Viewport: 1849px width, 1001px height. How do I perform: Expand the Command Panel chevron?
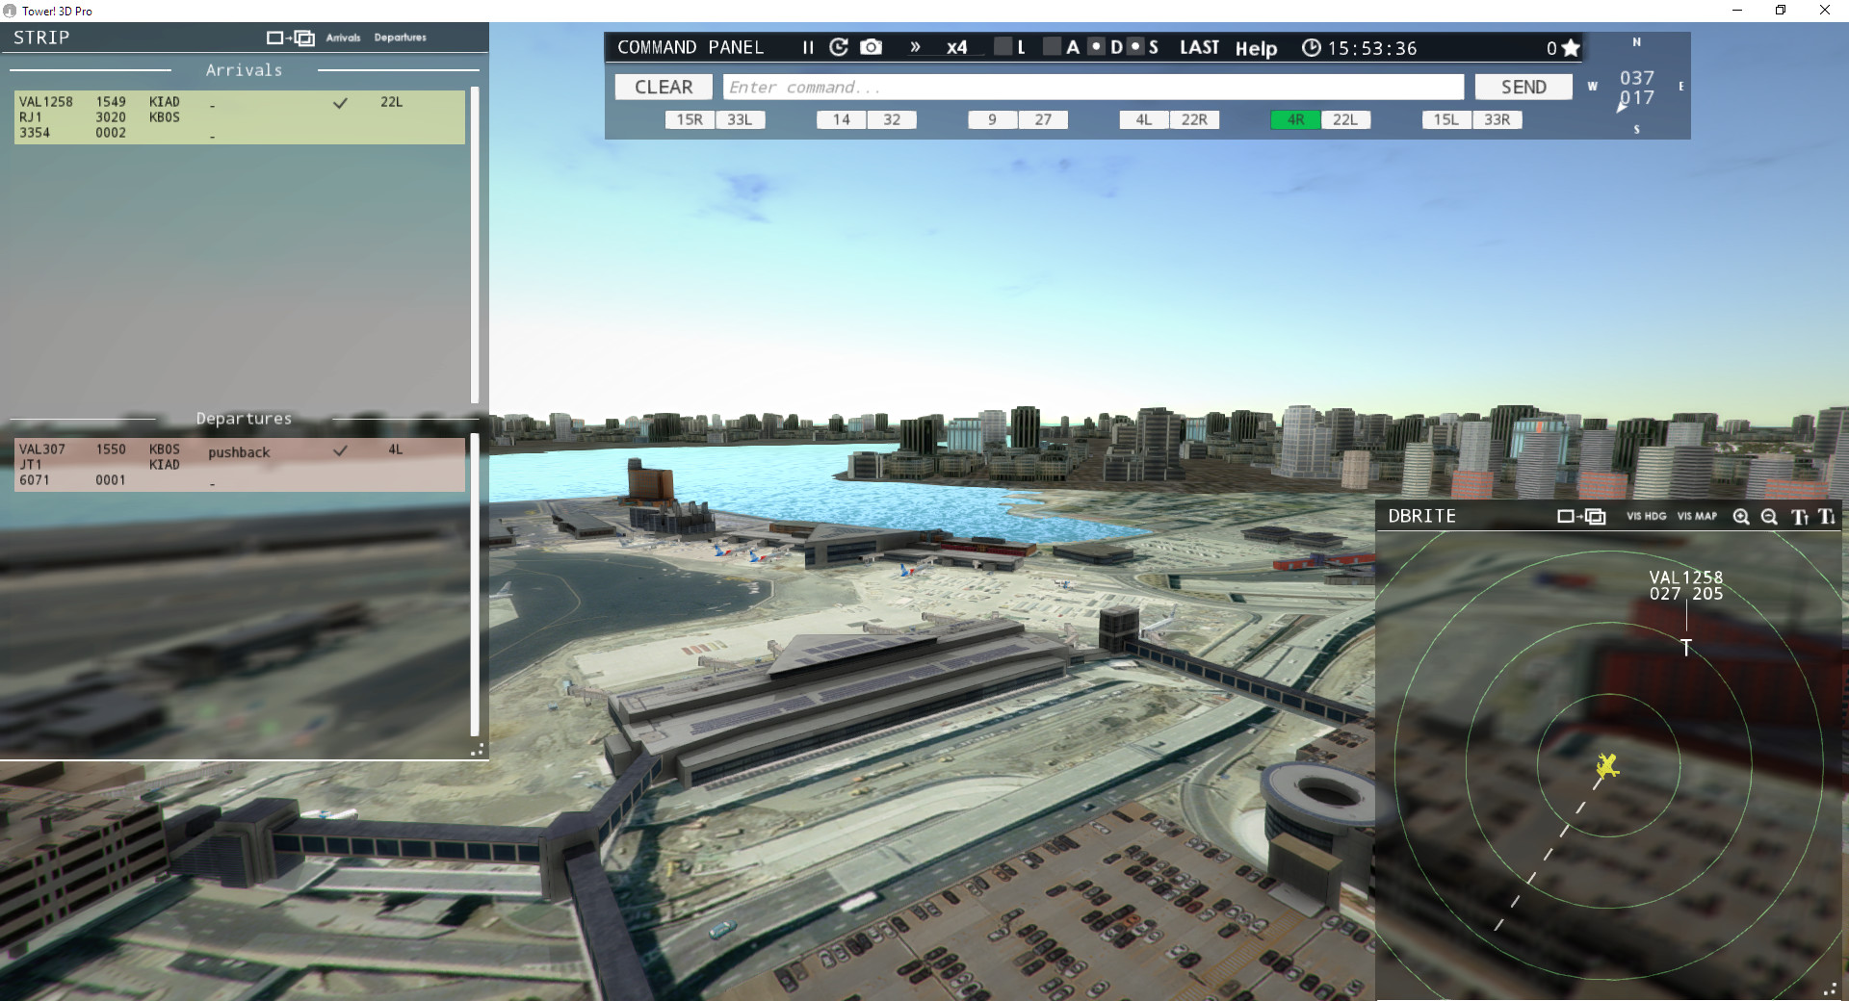coord(914,46)
